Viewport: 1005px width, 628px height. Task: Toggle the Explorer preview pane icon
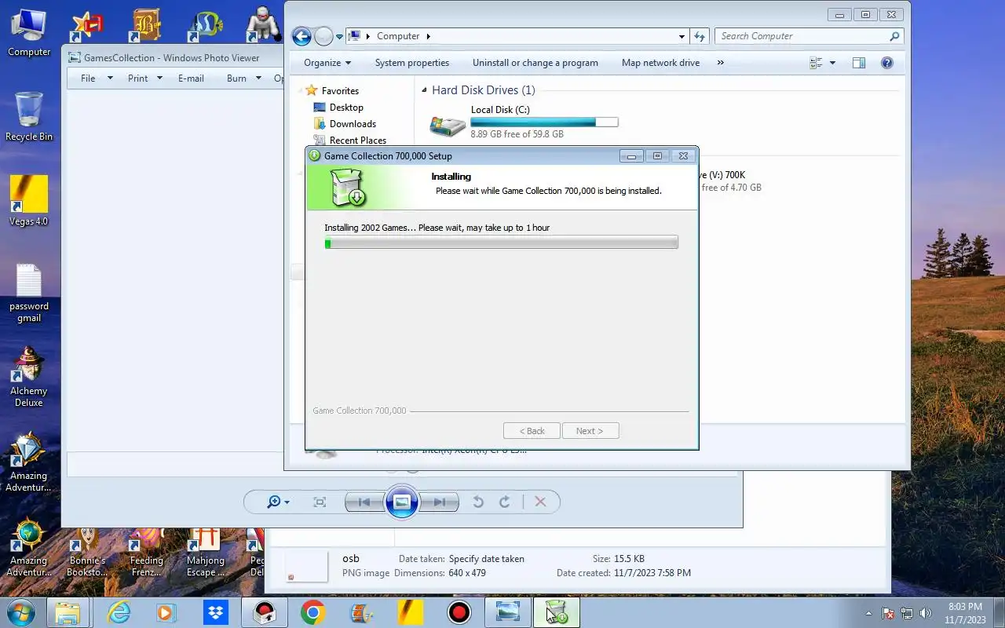coord(859,63)
